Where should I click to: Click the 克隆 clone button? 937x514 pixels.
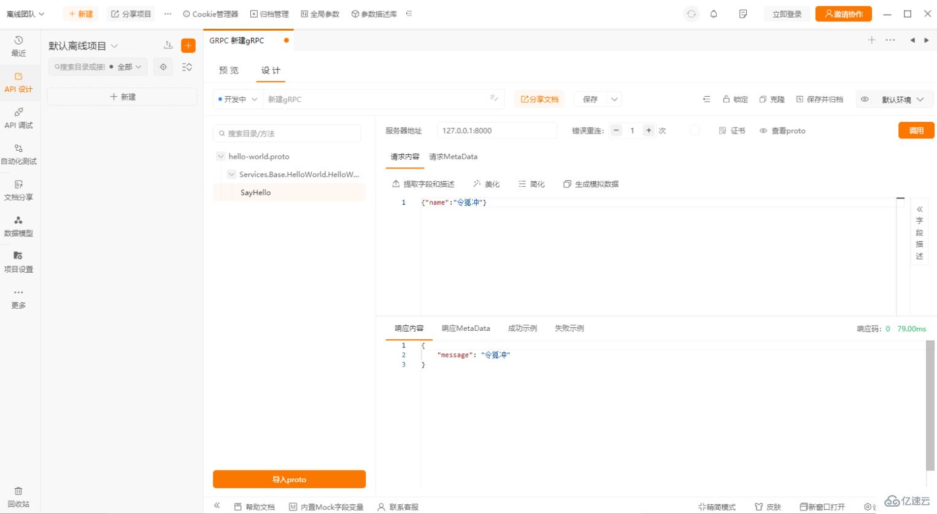pos(772,99)
